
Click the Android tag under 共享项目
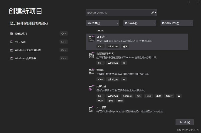[x=127, y=96]
